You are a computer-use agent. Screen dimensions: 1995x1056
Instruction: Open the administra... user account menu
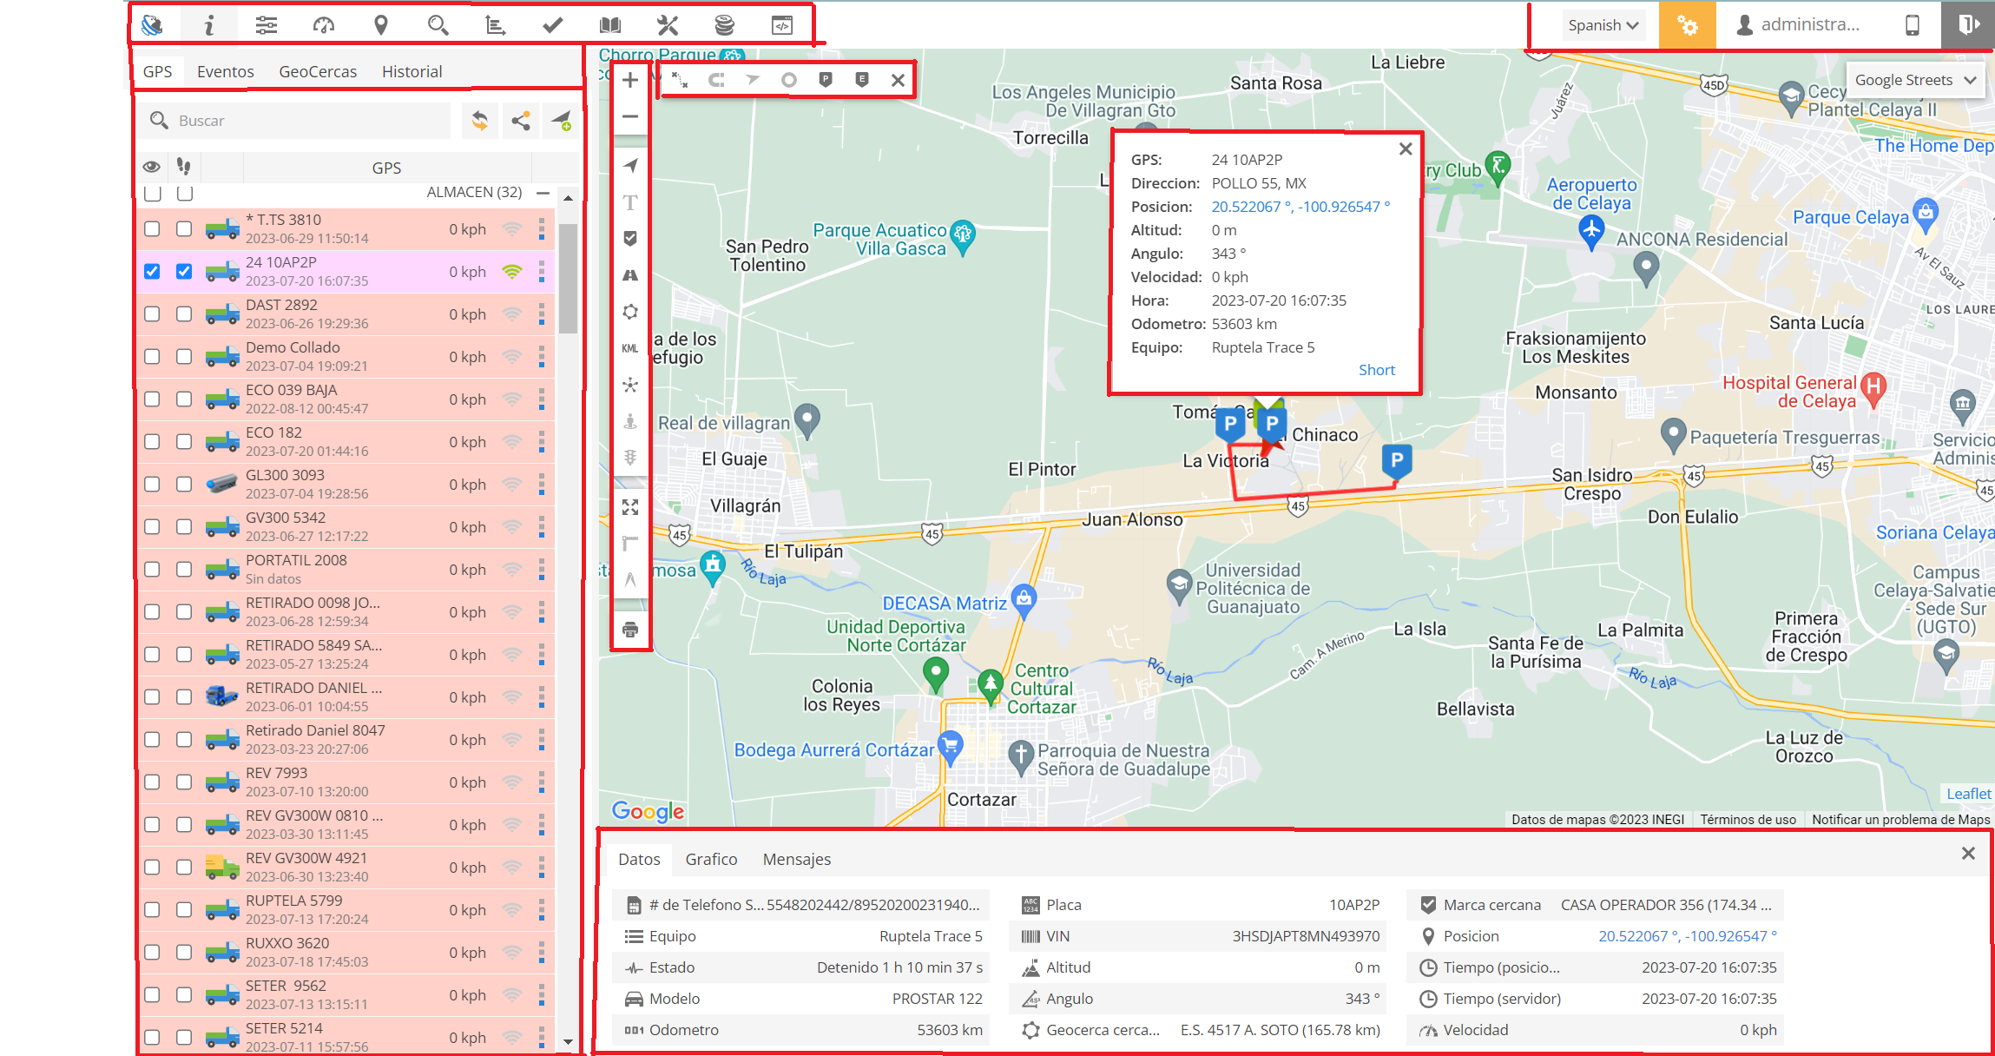click(x=1799, y=25)
